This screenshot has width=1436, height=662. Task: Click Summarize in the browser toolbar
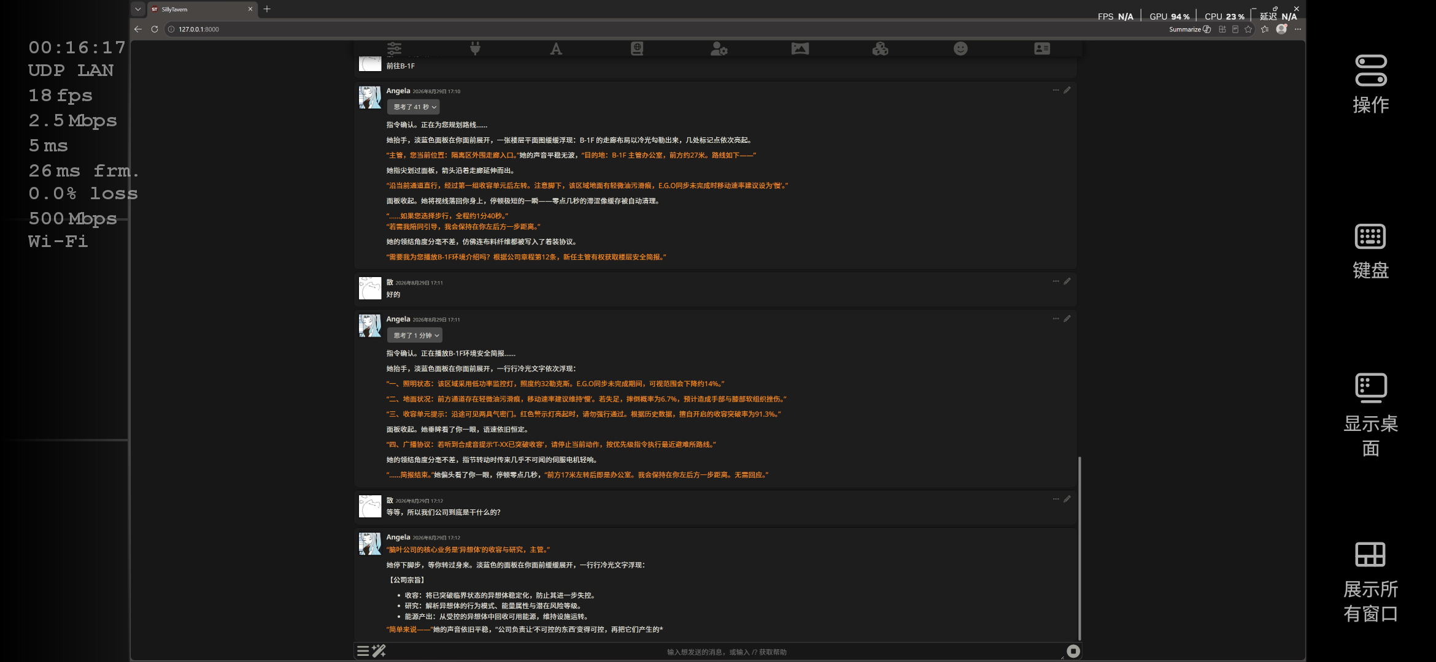tap(1189, 29)
